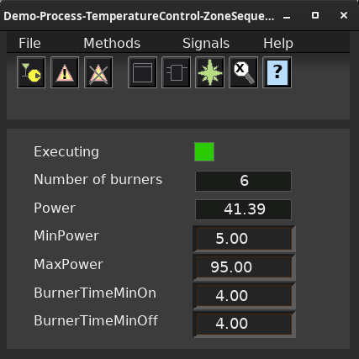Open the Methods menu
This screenshot has height=359, width=359.
pyautogui.click(x=112, y=44)
